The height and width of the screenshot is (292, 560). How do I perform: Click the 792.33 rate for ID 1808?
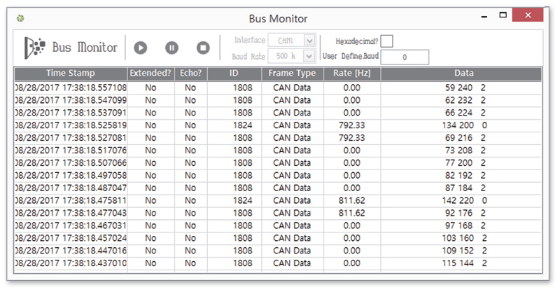pos(352,138)
